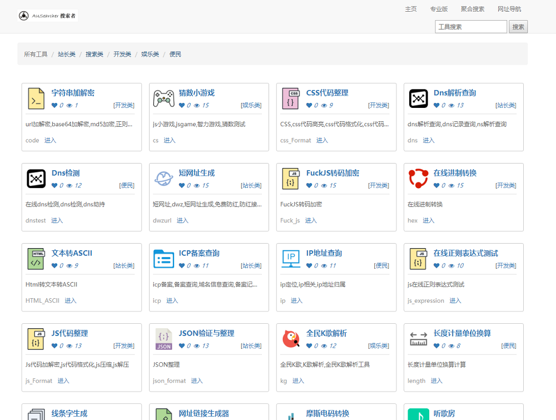Screen dimensions: 556x420
Task: Click the FuckJS转码加密 JS file icon
Action: (291, 179)
